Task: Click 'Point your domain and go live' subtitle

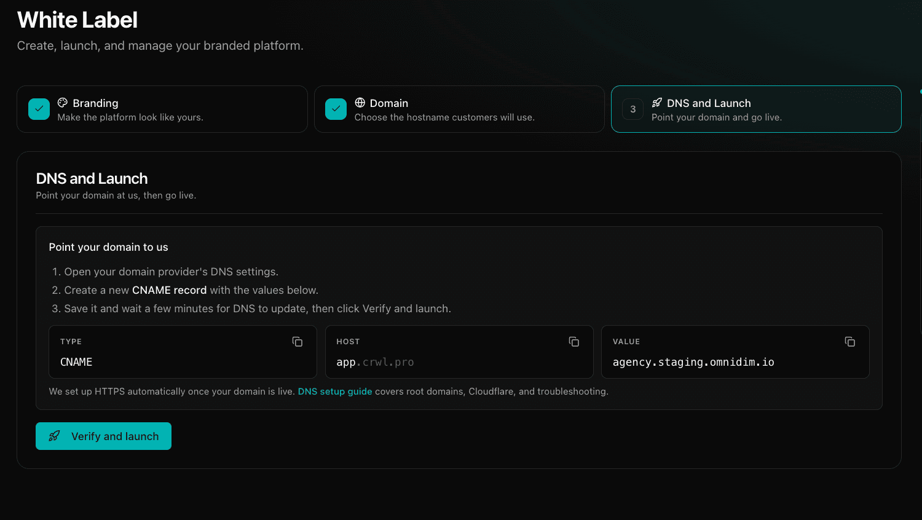Action: coord(717,117)
